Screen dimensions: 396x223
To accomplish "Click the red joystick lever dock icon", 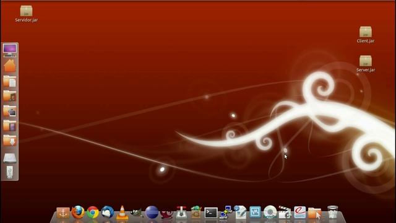I will [x=181, y=212].
